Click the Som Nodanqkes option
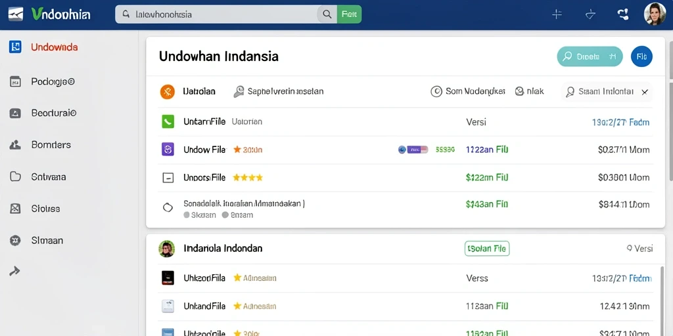The height and width of the screenshot is (336, 673). (468, 91)
